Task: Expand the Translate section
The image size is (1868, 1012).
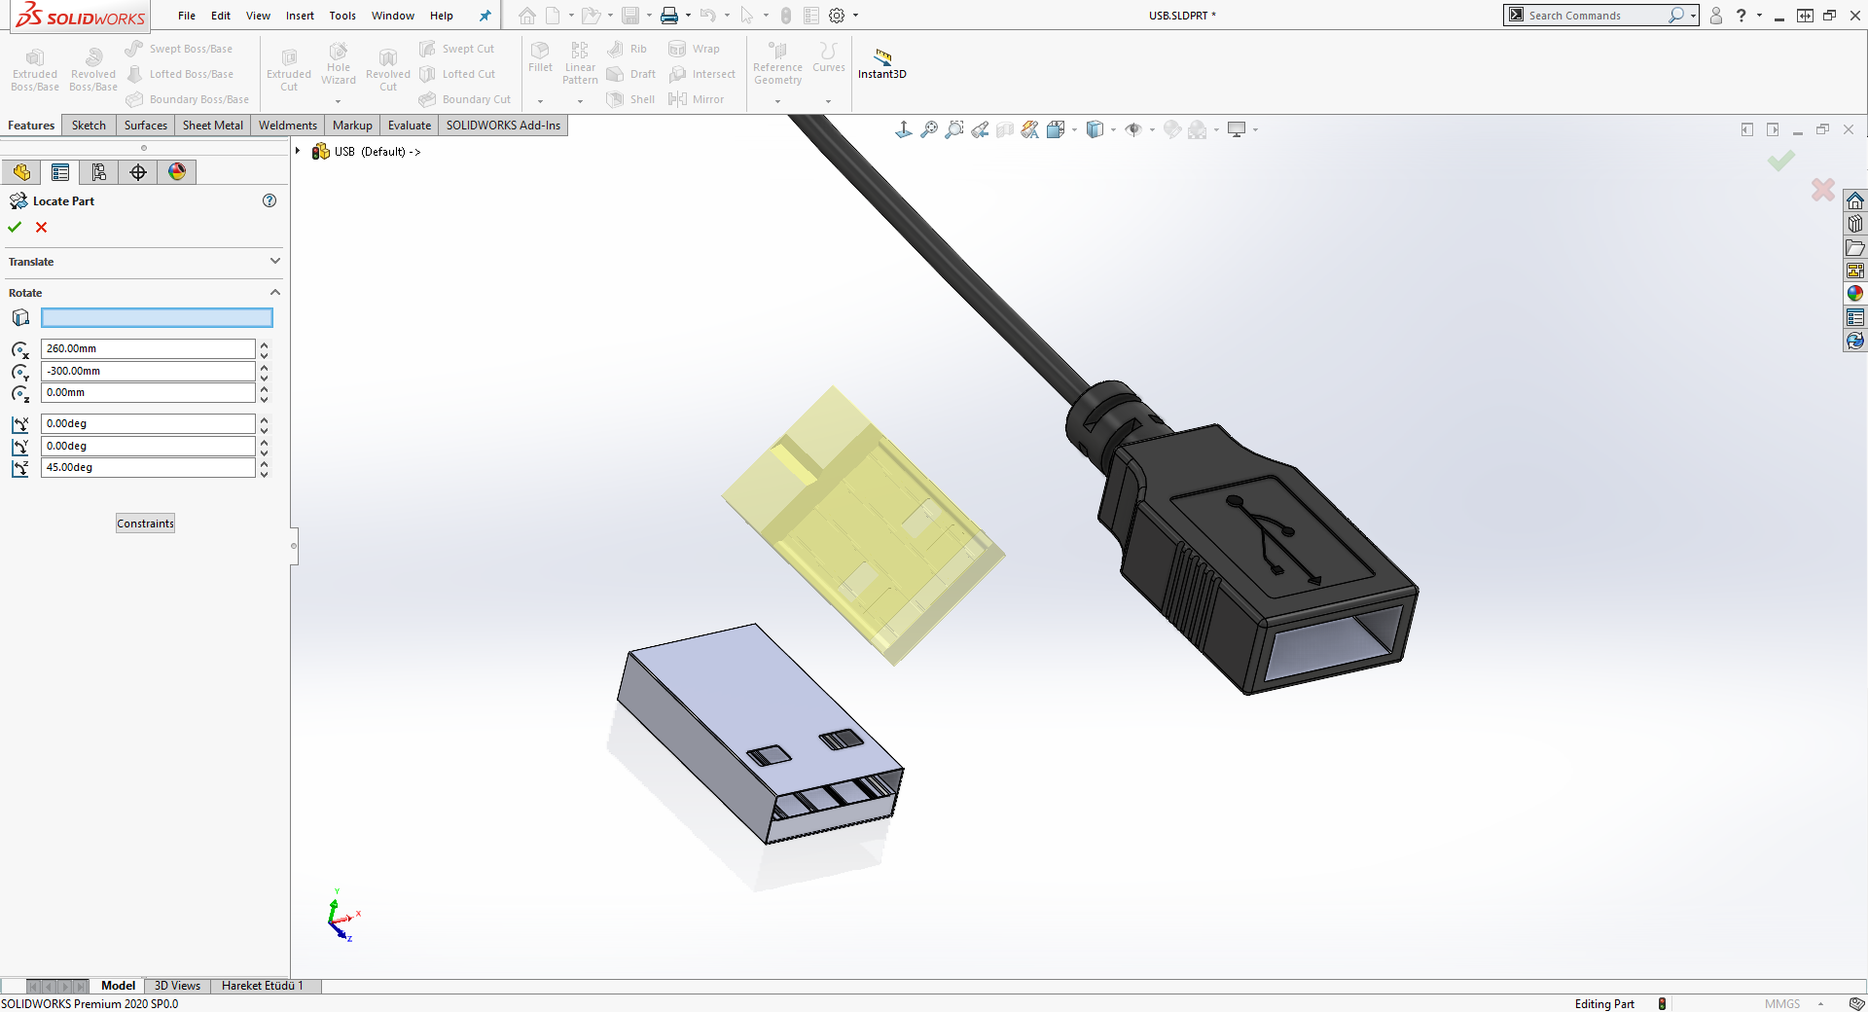Action: point(274,261)
